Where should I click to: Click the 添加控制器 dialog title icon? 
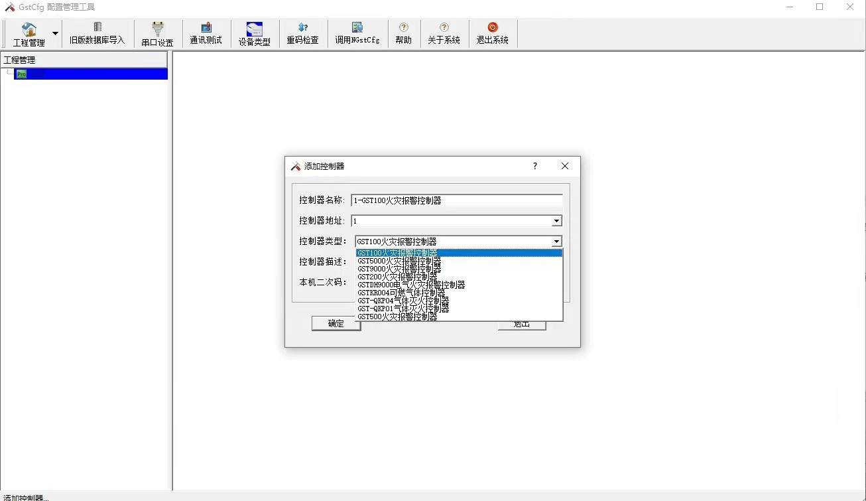tap(296, 166)
